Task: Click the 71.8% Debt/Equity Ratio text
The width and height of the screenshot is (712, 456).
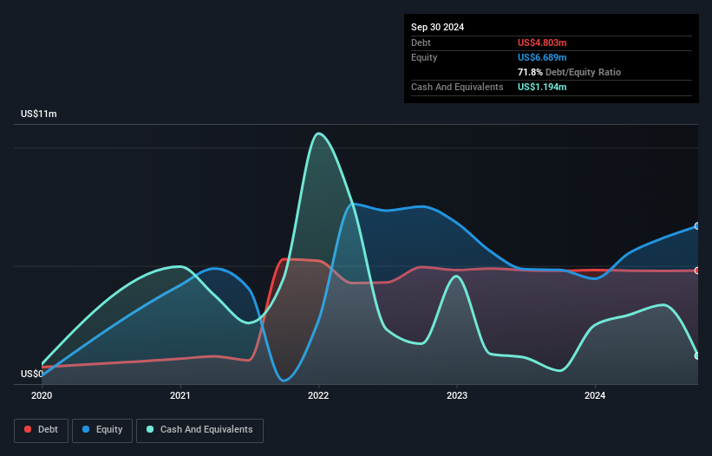Action: pyautogui.click(x=570, y=72)
